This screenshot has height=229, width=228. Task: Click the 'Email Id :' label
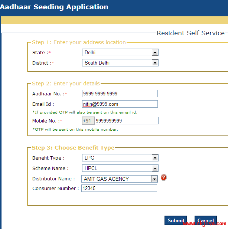point(43,104)
